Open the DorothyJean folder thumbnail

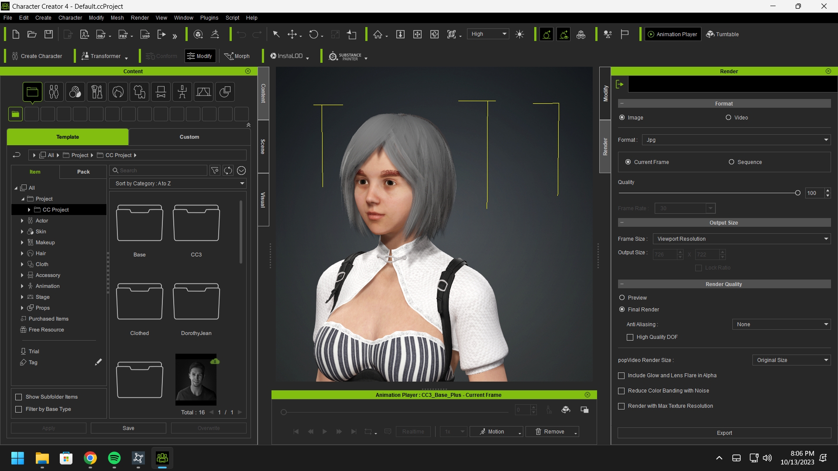(x=196, y=302)
